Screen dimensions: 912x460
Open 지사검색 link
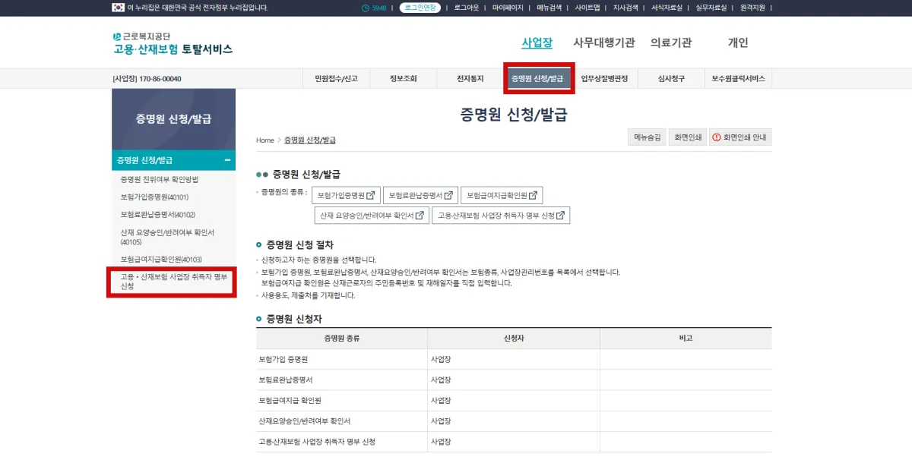625,8
